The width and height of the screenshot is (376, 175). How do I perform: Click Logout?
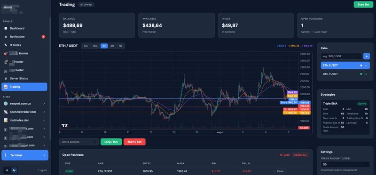tap(42, 170)
